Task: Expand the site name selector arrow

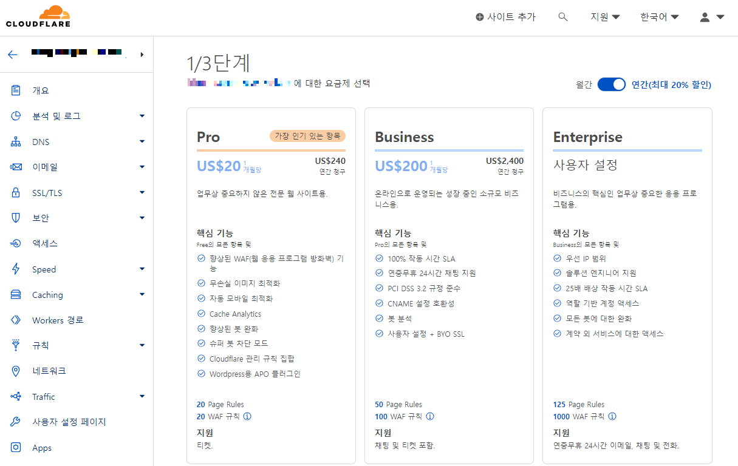Action: pos(142,55)
